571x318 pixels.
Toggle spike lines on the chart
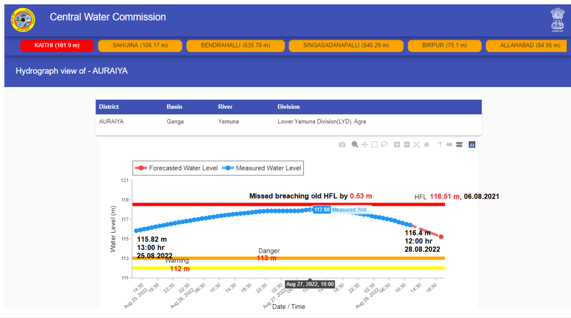click(439, 144)
